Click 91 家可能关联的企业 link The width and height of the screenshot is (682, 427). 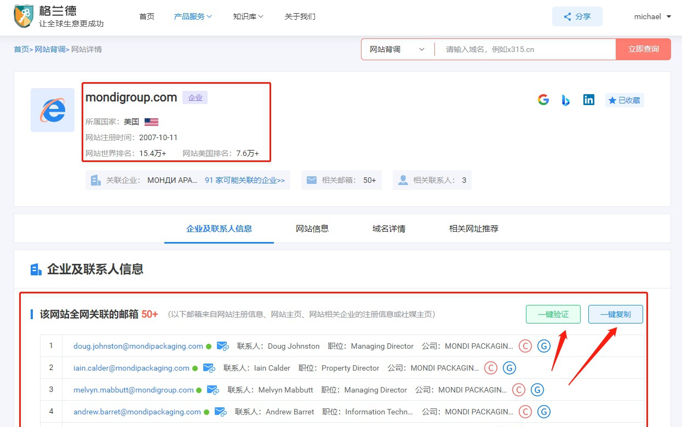245,180
